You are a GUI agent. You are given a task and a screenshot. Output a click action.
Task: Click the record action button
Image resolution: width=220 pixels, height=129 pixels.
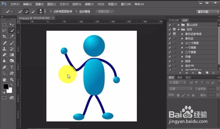pos(187,73)
